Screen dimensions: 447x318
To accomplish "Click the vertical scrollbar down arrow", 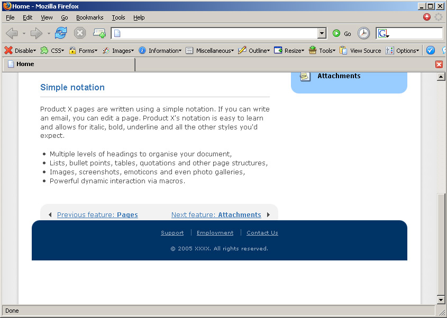I will coord(441,300).
